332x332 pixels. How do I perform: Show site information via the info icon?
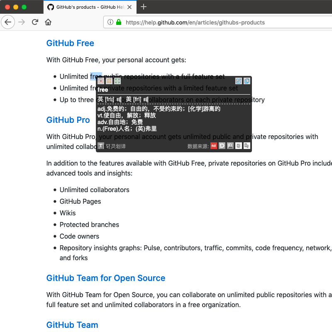pos(110,22)
